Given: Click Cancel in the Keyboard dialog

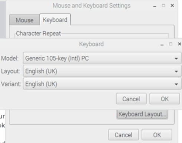Looking at the screenshot, I should (x=131, y=99).
